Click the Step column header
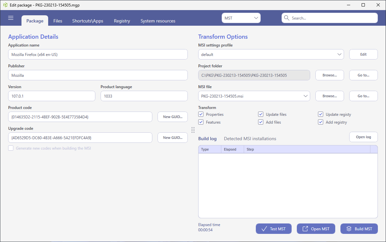This screenshot has height=242, width=386. click(x=307, y=149)
